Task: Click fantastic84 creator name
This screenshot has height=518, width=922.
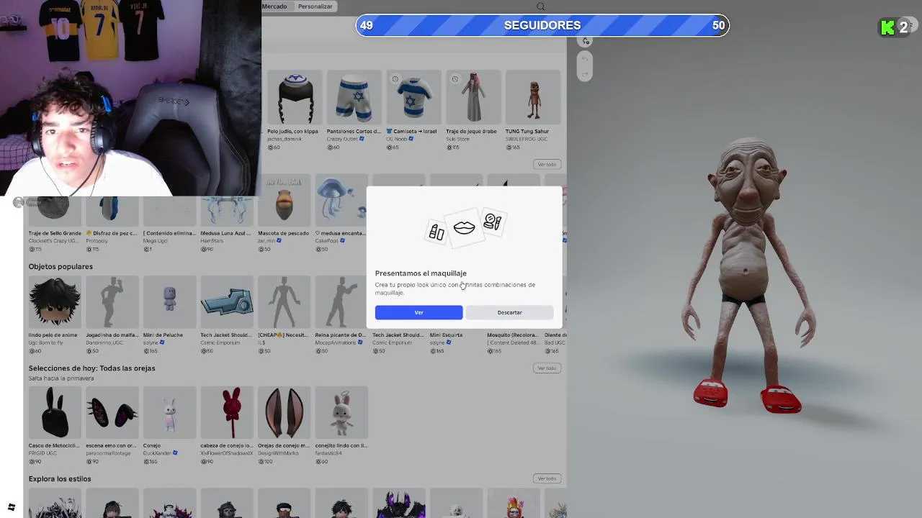Action: 328,453
